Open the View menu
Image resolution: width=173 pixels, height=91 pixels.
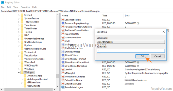[x=16, y=7]
